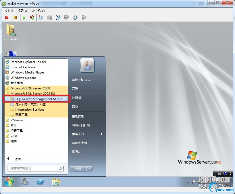Screen dimensions: 235x194
Task: Open the administrator personal folder link
Action: point(82,80)
